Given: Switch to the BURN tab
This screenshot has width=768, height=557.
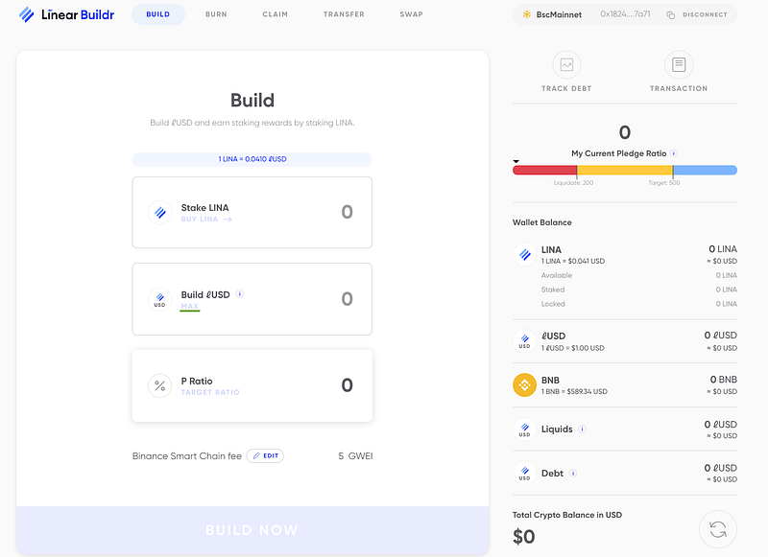Looking at the screenshot, I should (x=216, y=14).
